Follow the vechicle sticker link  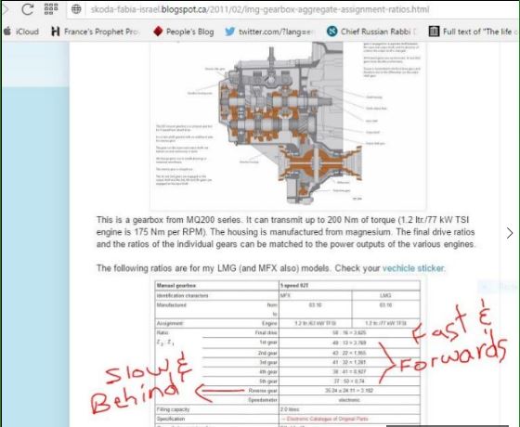(413, 268)
